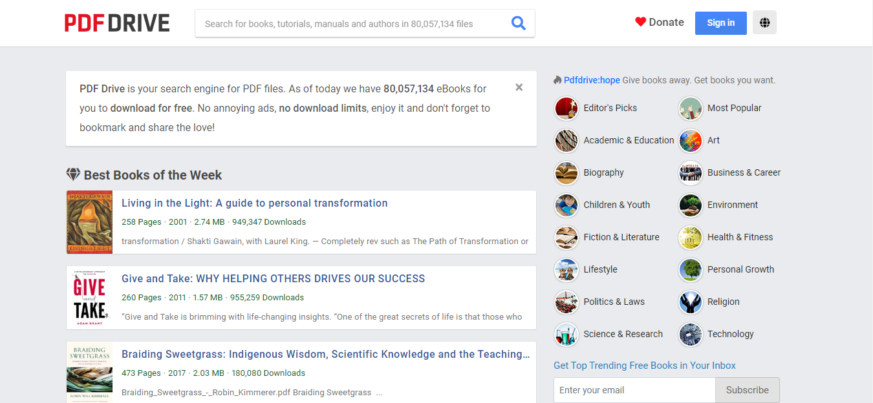This screenshot has width=873, height=403.
Task: Open the Religion text link
Action: point(723,302)
